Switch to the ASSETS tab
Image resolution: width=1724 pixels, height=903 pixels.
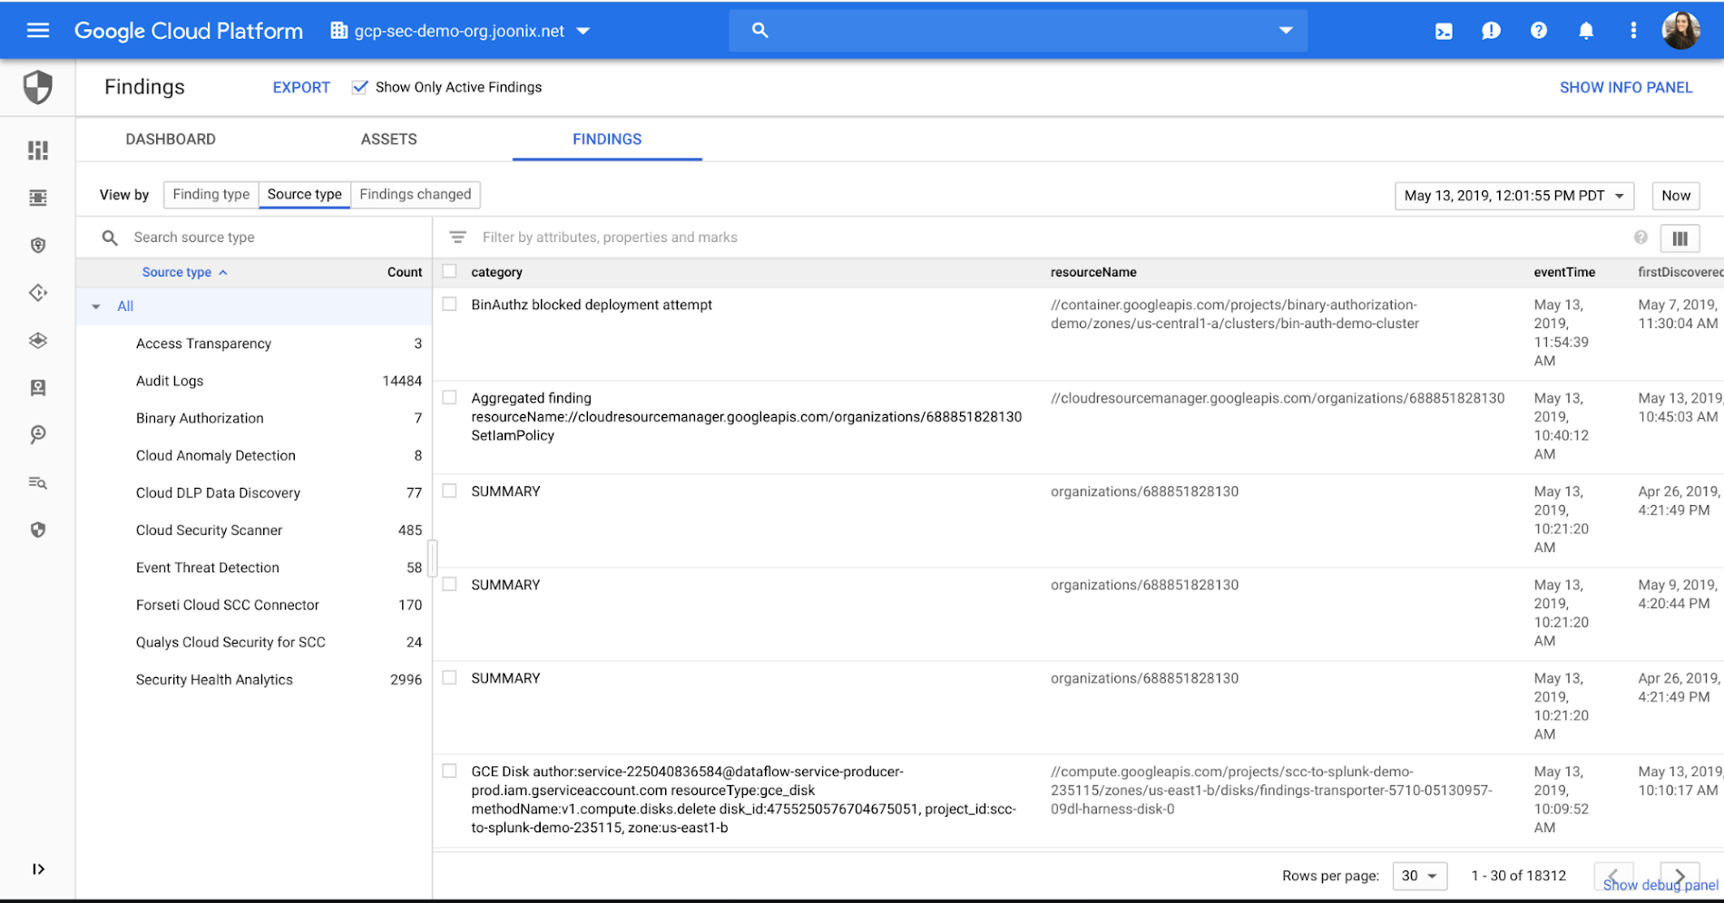click(x=389, y=139)
